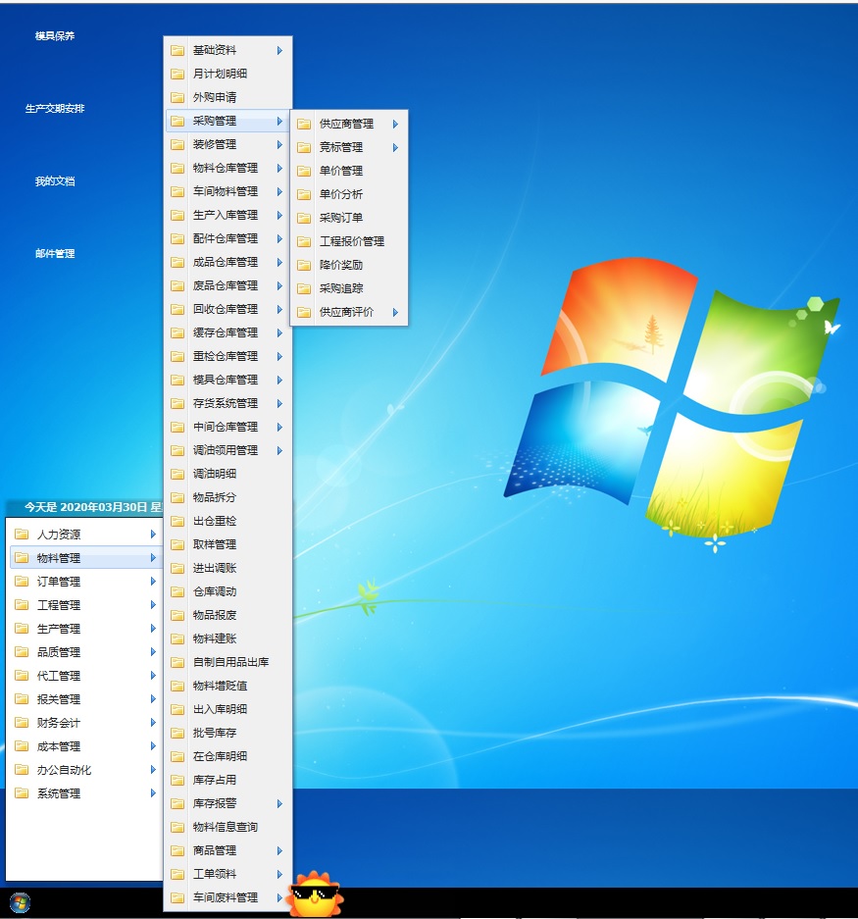The width and height of the screenshot is (858, 919).
Task: Open the 车间废料管理 menu item
Action: coord(227,897)
